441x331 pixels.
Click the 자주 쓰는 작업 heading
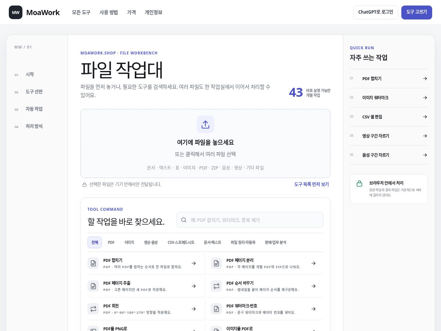tap(369, 58)
